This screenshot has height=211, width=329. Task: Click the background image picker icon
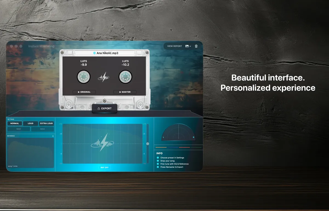187,46
